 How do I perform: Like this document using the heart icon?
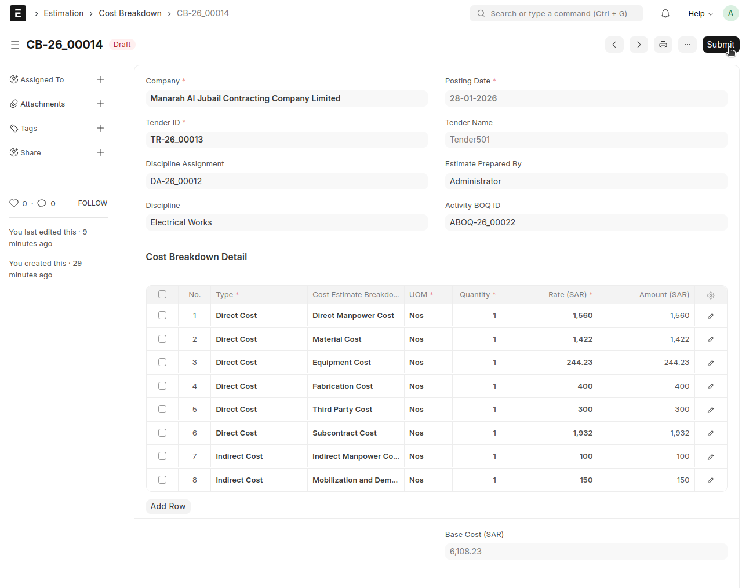point(14,203)
